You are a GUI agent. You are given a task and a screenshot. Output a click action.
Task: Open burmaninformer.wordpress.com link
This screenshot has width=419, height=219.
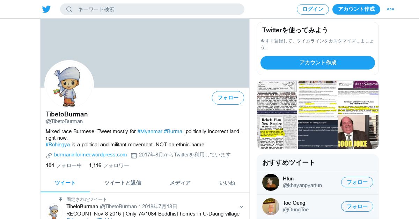[90, 155]
